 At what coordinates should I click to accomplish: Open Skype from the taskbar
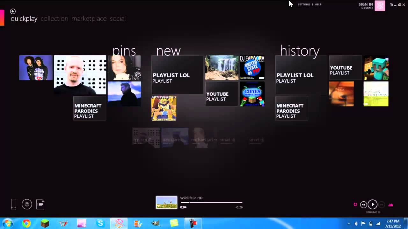pyautogui.click(x=100, y=224)
